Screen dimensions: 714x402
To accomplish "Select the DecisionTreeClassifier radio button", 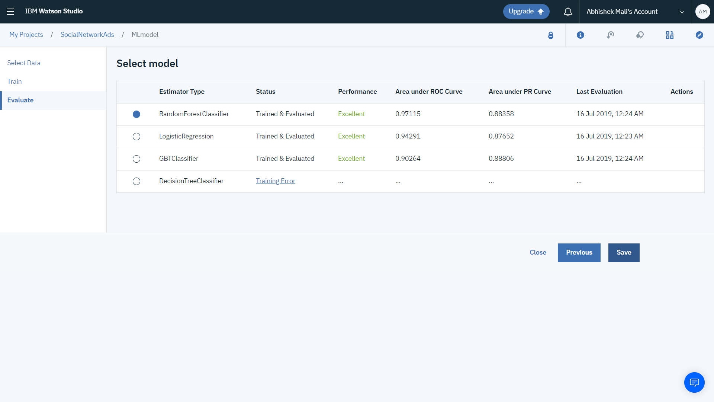I will 136,181.
